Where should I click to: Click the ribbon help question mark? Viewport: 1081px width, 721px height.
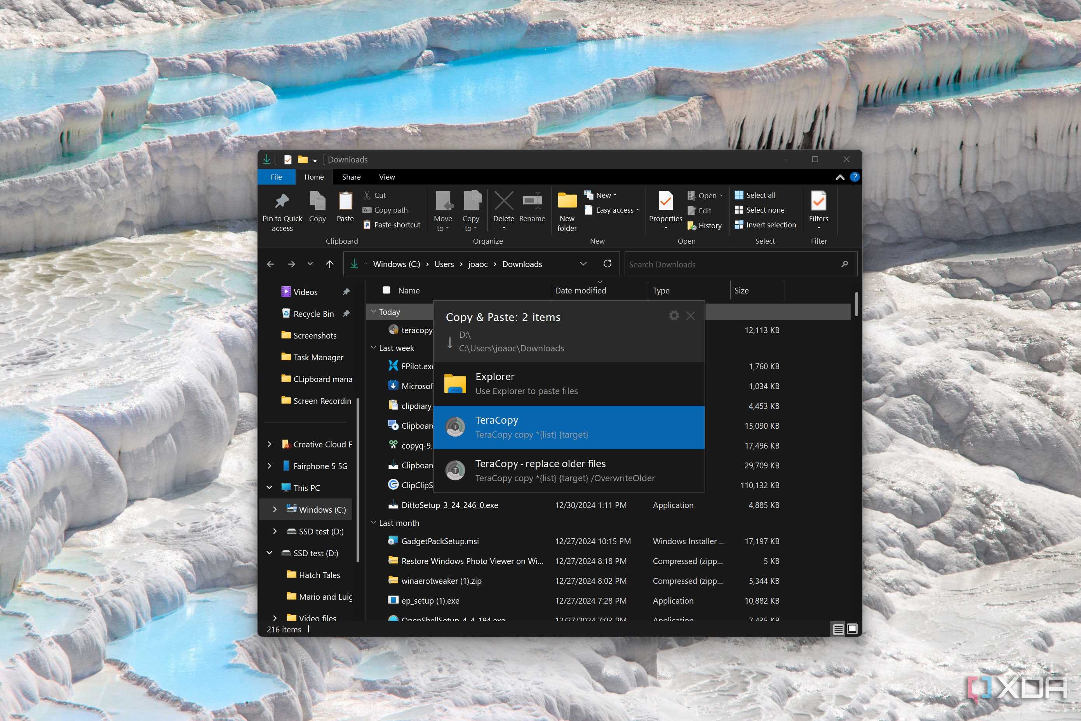point(855,177)
